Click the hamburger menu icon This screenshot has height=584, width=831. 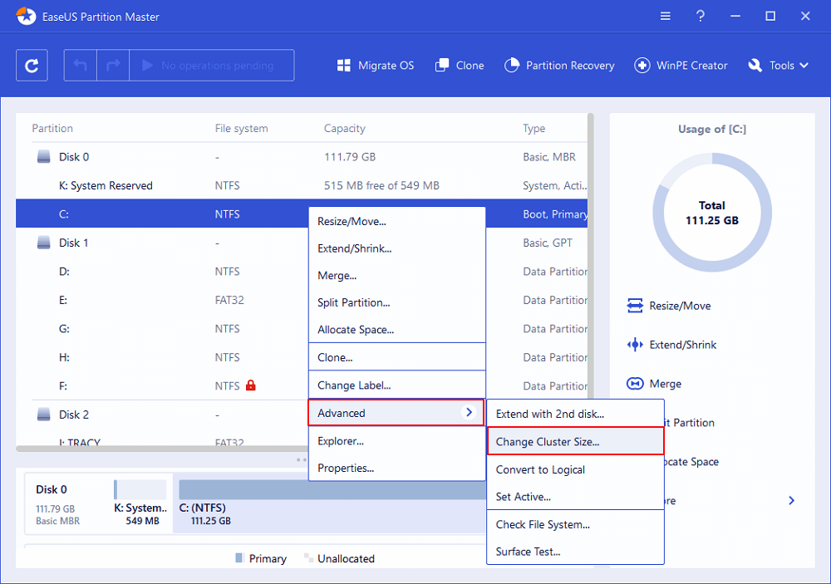(665, 17)
